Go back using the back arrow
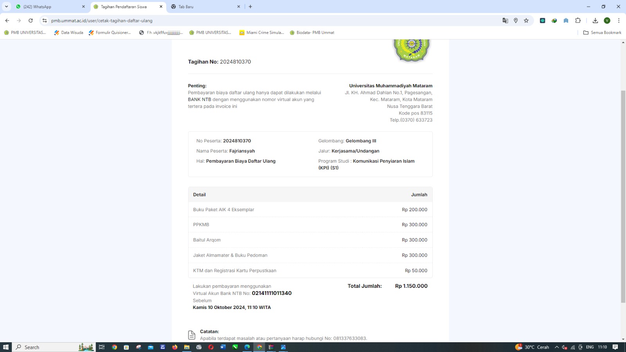The width and height of the screenshot is (626, 352). [7, 21]
